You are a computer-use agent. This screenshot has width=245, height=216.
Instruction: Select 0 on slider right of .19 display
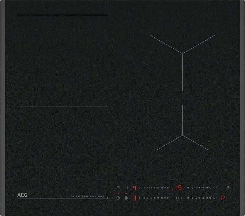pos(188,188)
